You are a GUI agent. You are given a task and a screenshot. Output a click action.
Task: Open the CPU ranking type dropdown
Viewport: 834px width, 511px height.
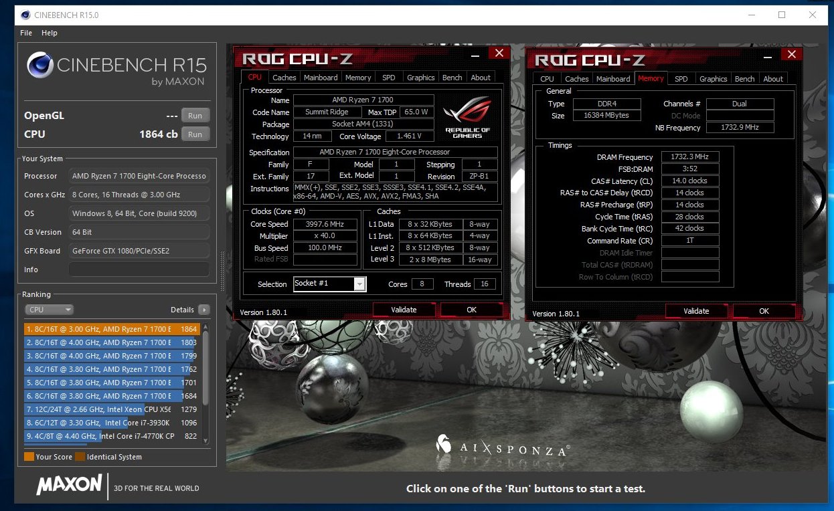(x=49, y=310)
